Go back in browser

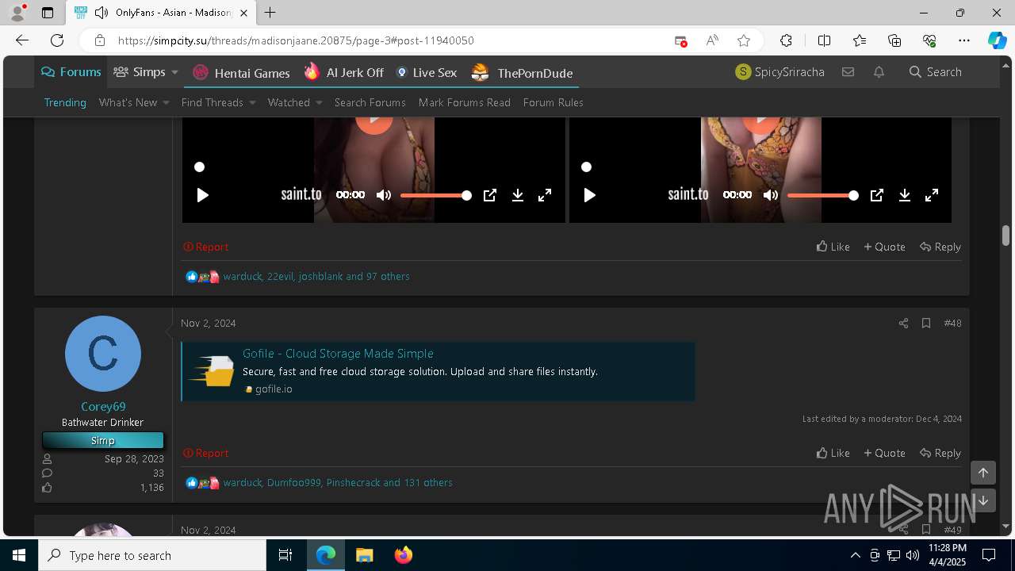[x=21, y=40]
